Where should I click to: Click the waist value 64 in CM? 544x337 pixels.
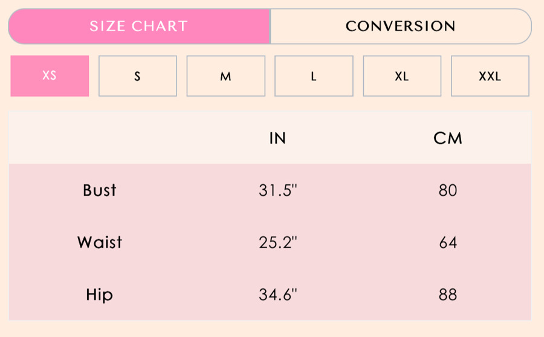coord(448,243)
